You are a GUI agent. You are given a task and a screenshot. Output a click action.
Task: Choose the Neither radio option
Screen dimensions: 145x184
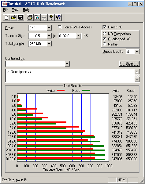click(104, 44)
